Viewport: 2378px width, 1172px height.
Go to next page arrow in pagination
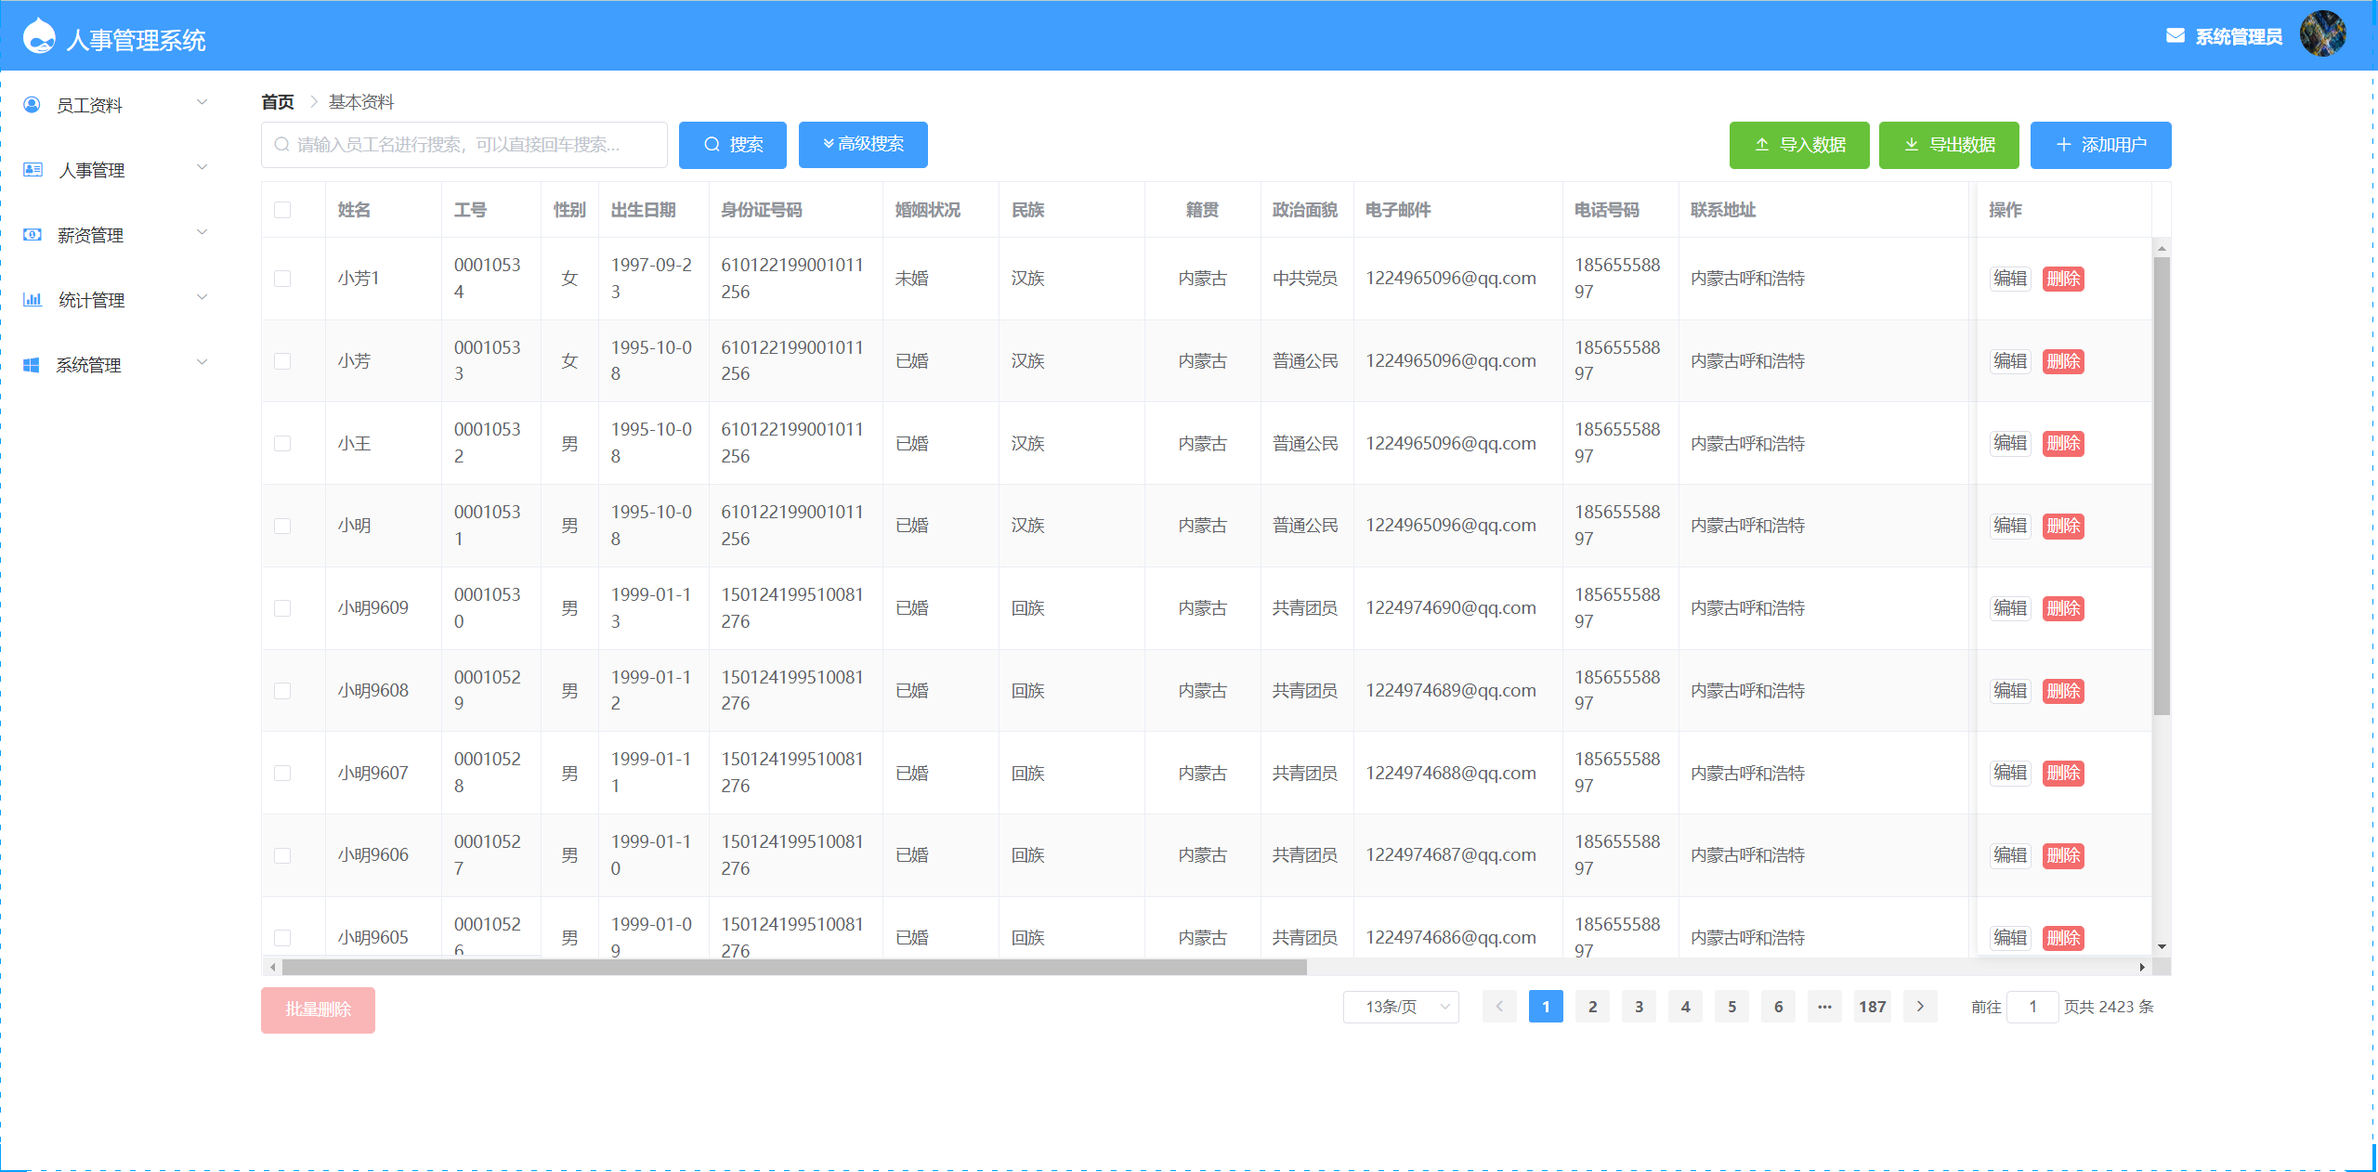[x=1920, y=1007]
